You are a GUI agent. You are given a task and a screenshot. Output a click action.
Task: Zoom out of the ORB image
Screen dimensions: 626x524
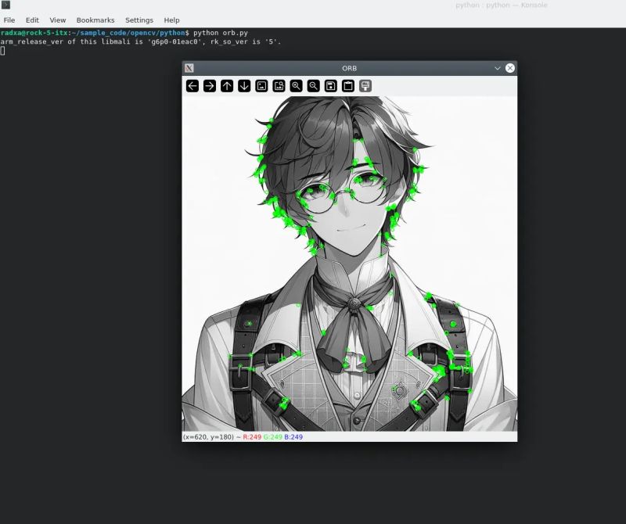[x=312, y=86]
